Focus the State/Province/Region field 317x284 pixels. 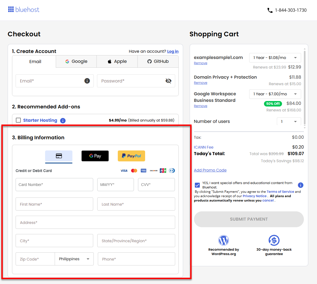point(136,241)
